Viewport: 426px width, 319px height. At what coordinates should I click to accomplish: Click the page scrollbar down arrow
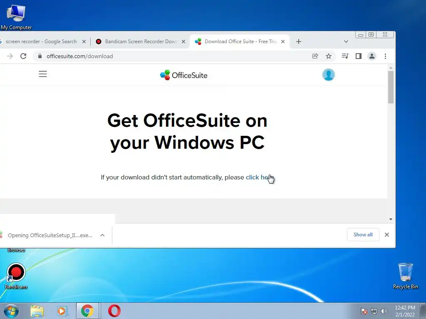pyautogui.click(x=391, y=219)
